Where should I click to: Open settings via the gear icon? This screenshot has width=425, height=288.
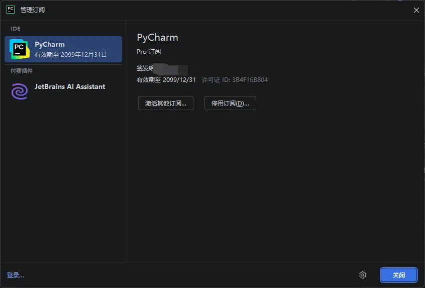[x=363, y=275]
